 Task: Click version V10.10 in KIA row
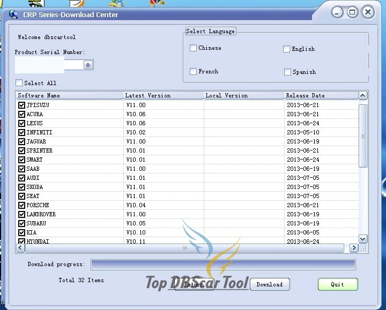[136, 232]
